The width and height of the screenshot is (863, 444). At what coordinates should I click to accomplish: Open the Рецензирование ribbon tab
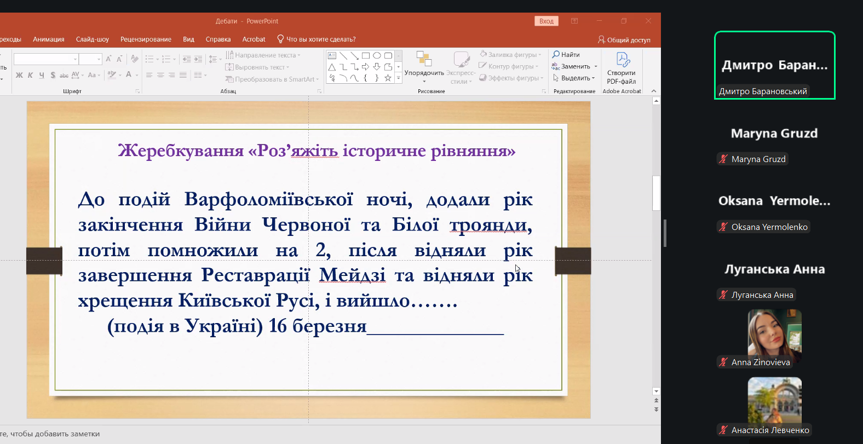(146, 39)
